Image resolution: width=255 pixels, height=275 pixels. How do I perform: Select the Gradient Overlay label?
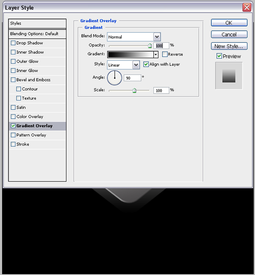[34, 126]
